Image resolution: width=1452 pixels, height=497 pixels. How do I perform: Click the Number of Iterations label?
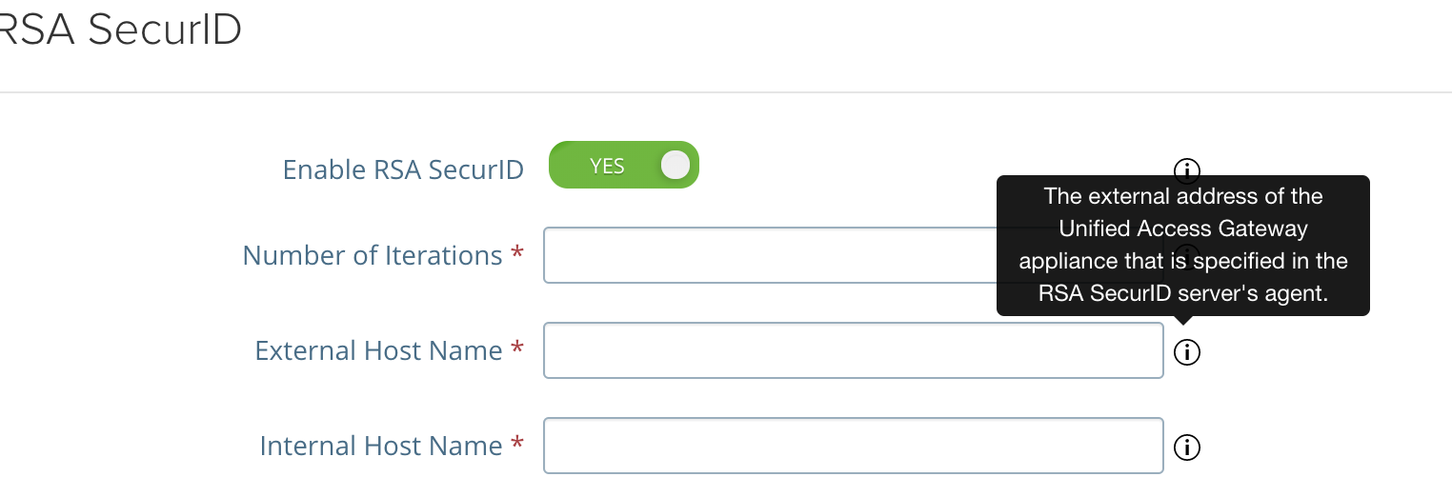373,255
